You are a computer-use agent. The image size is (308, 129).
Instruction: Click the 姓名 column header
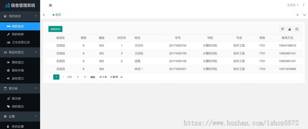[x=138, y=38]
